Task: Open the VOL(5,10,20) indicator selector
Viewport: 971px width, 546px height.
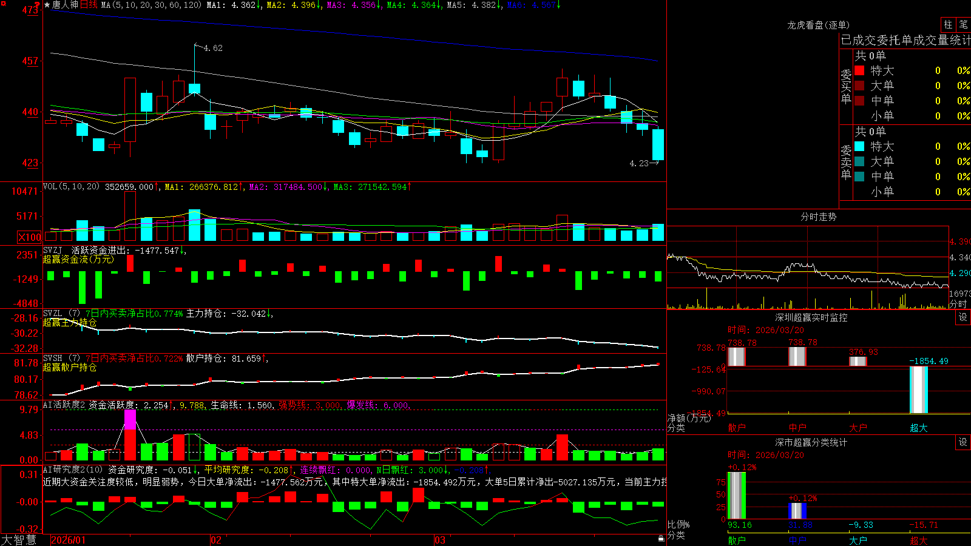Action: [71, 186]
